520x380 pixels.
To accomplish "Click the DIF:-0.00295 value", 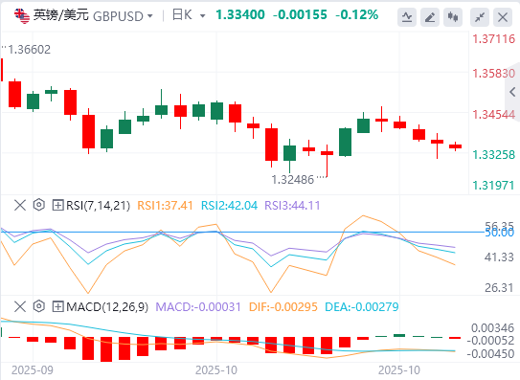I will click(x=283, y=307).
